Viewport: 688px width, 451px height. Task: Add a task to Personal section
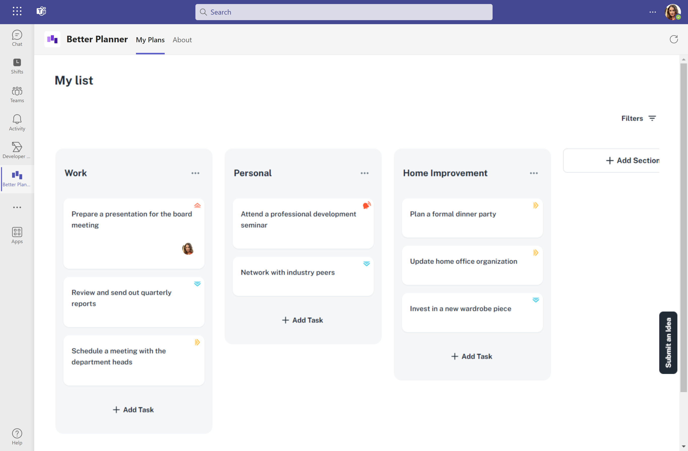[303, 320]
